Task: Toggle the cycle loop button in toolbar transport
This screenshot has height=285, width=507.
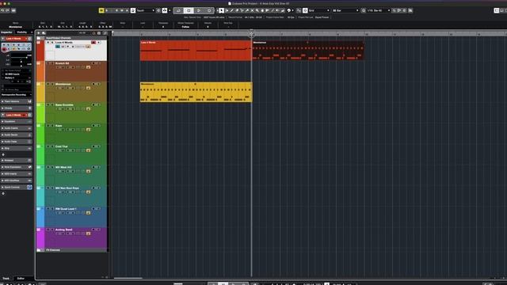Action: 178,10
